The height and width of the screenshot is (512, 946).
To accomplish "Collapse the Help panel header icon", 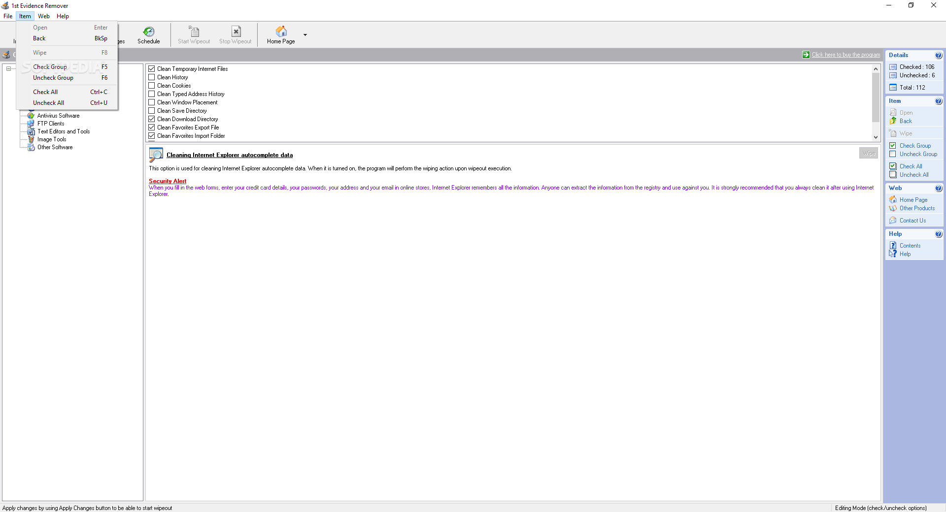I will 938,234.
